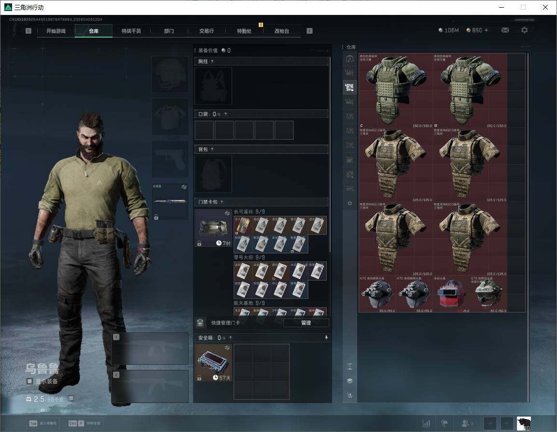Click the 零号大坝 9/9 keycard group label

pyautogui.click(x=250, y=257)
